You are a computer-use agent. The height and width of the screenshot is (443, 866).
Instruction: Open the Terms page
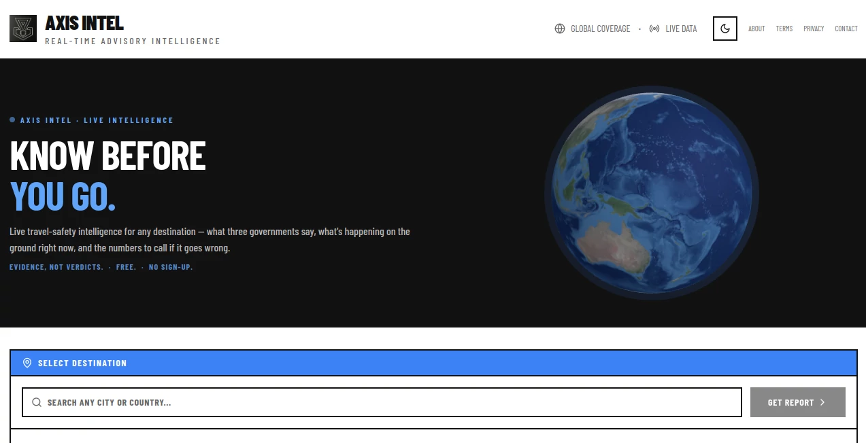[x=784, y=29]
